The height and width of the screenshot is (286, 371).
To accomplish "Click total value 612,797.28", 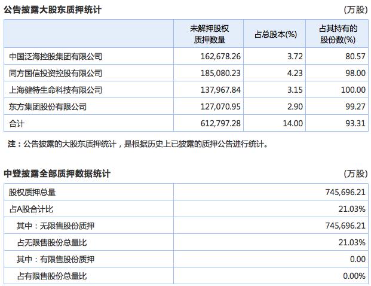I will [x=220, y=123].
